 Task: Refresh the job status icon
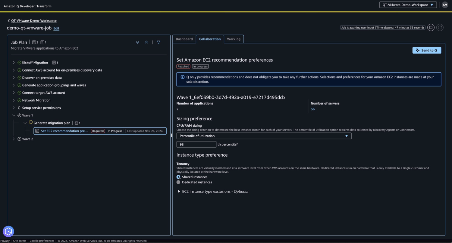[x=440, y=27]
